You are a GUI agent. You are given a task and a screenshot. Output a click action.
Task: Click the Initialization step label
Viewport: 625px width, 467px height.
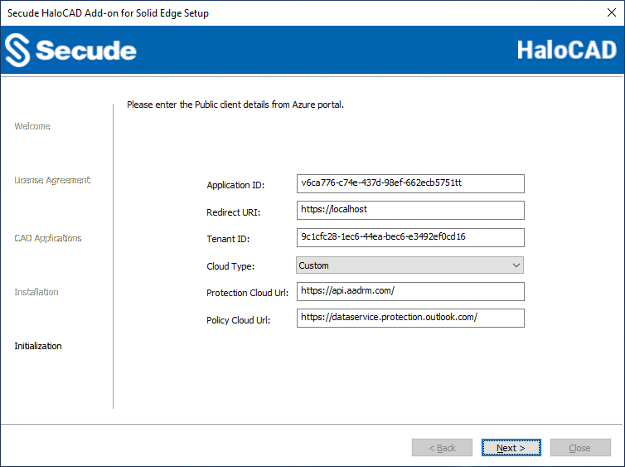(x=38, y=346)
